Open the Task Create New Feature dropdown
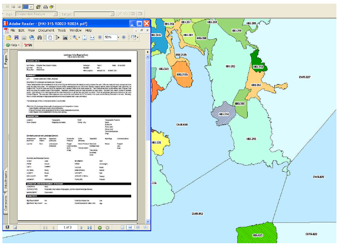 [x=55, y=14]
